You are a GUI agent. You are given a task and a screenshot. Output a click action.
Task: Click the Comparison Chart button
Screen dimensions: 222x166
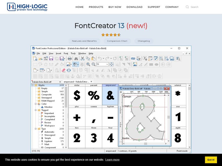point(117,41)
